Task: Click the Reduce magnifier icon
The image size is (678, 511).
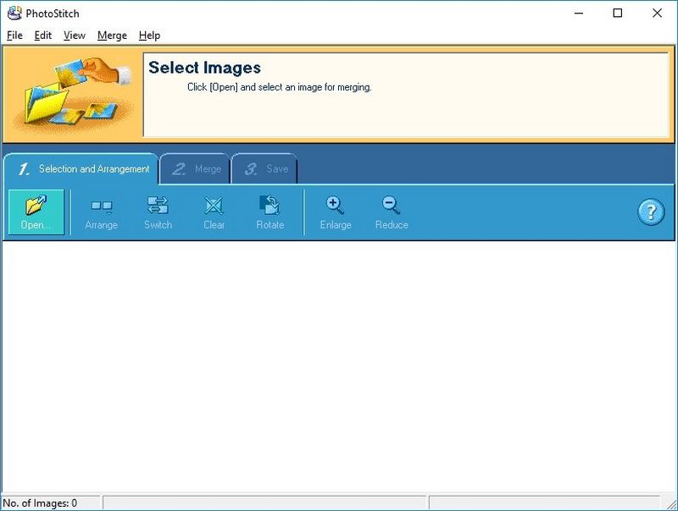Action: pos(391,206)
